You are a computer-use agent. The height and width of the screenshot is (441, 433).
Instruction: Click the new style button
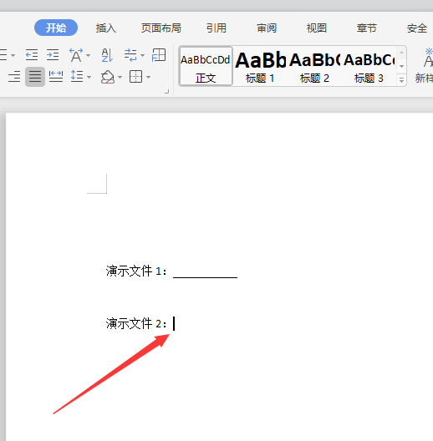click(x=425, y=66)
